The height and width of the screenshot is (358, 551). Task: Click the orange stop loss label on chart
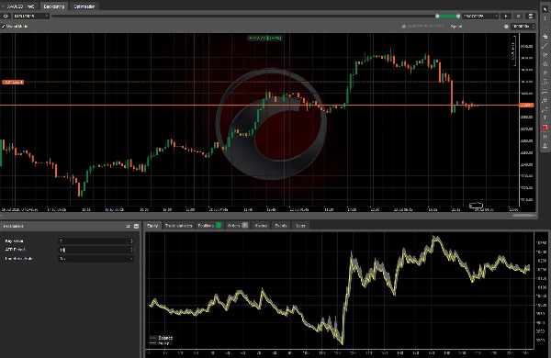point(13,83)
